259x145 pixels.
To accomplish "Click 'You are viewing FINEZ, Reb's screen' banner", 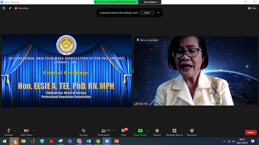I will (x=116, y=2).
